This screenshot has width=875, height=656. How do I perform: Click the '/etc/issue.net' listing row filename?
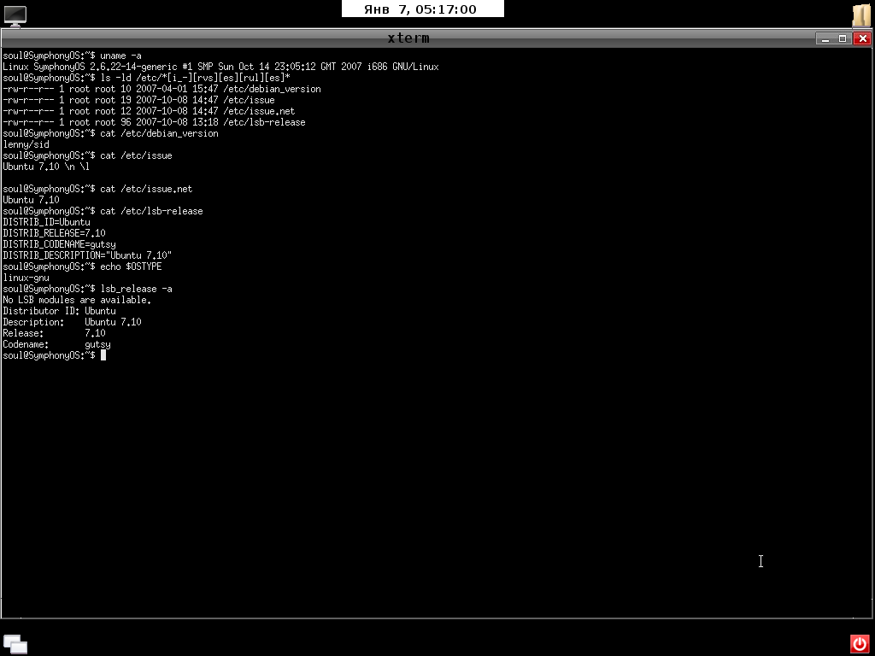coord(259,112)
